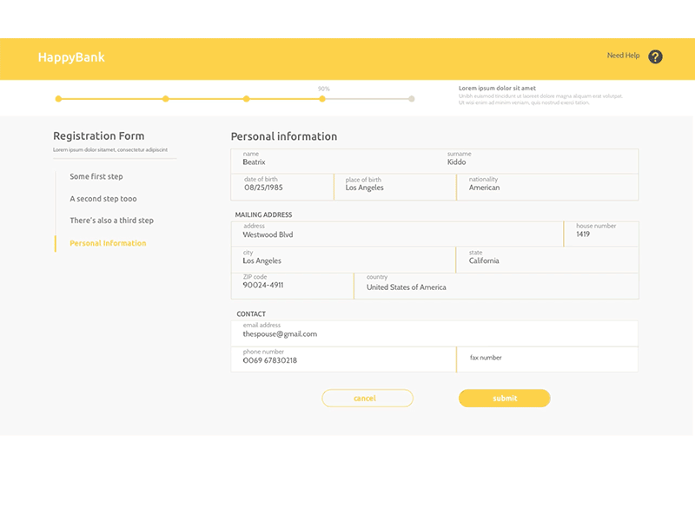Edit the email address field
The height and width of the screenshot is (521, 695).
tap(434, 333)
